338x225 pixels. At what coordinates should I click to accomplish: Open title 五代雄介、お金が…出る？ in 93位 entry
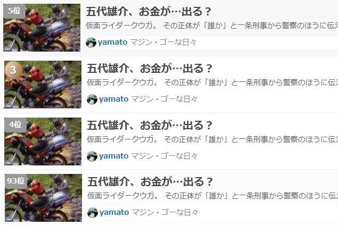tap(150, 182)
